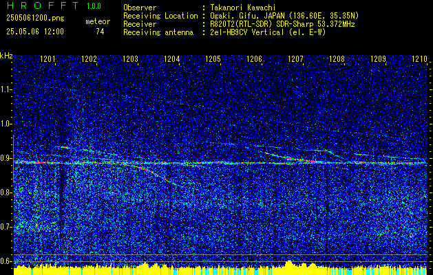Viewport: 433px width, 275px height.
Task: Click the 1208 time marker
Action: click(x=337, y=59)
